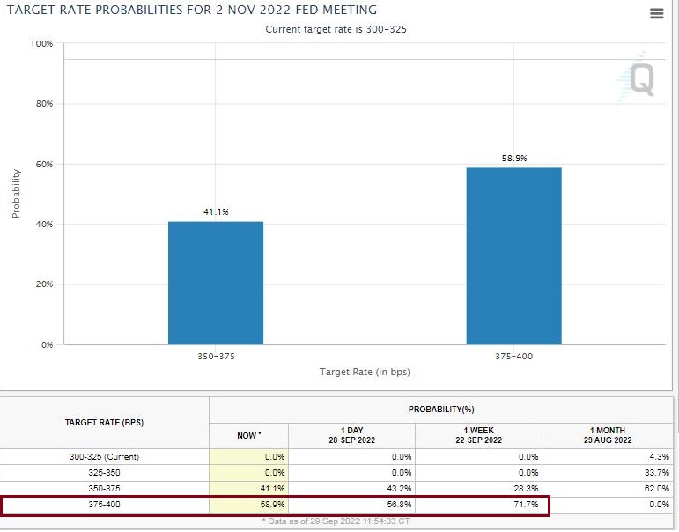Select the 300-325 (Current) table row

(x=336, y=456)
